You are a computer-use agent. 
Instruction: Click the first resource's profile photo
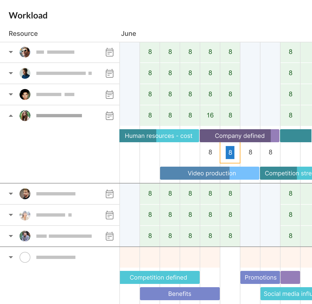coord(25,52)
